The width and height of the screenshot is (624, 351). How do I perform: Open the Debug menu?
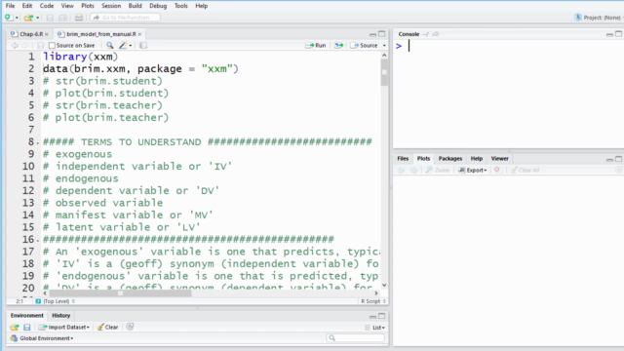(x=158, y=6)
